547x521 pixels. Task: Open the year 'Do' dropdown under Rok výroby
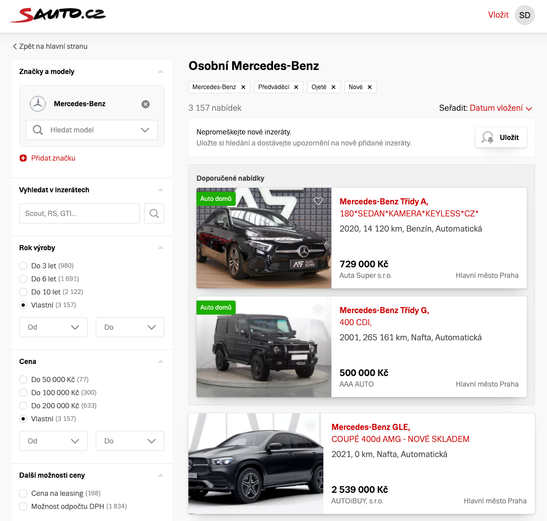(x=130, y=327)
